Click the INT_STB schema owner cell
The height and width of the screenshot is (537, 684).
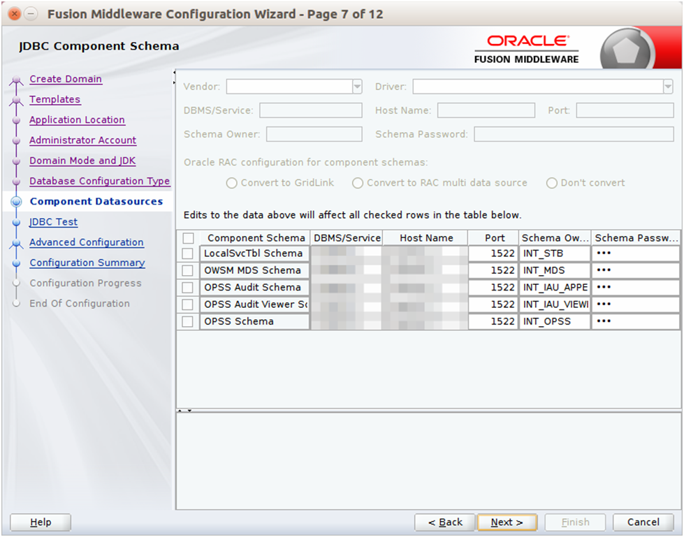(x=555, y=253)
